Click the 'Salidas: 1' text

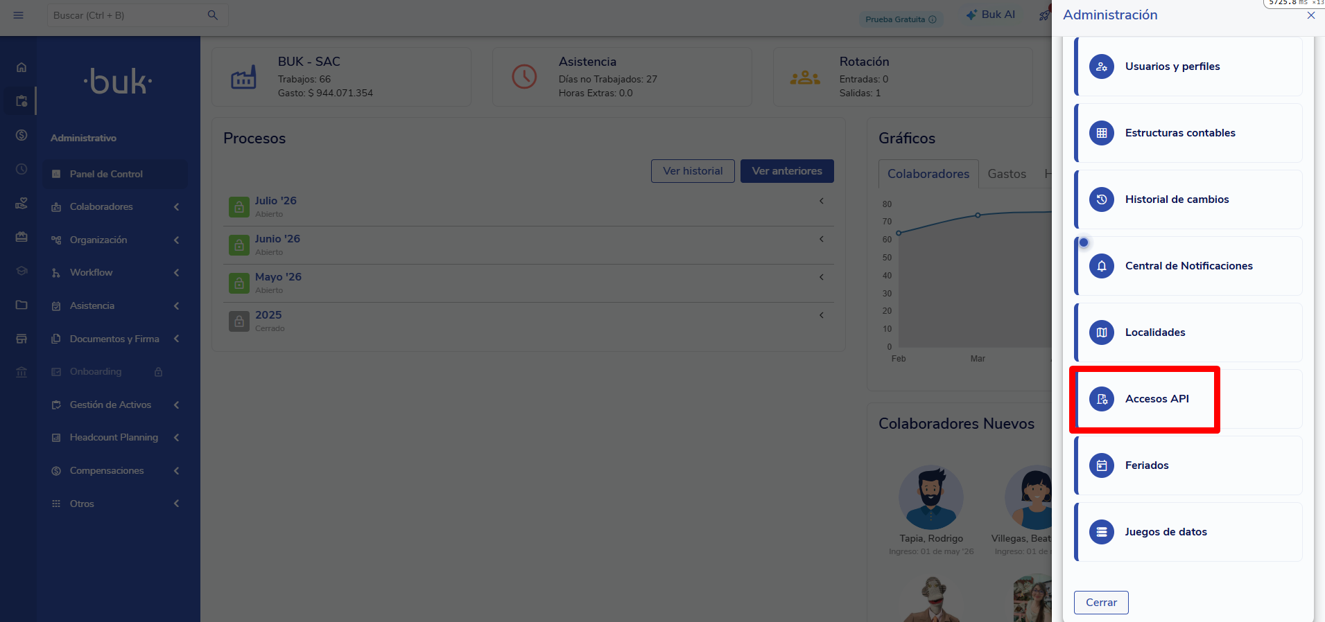(x=860, y=93)
